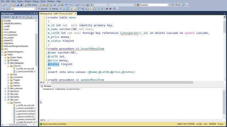
Task: Click the Comment out selected lines icon
Action: point(99,9)
